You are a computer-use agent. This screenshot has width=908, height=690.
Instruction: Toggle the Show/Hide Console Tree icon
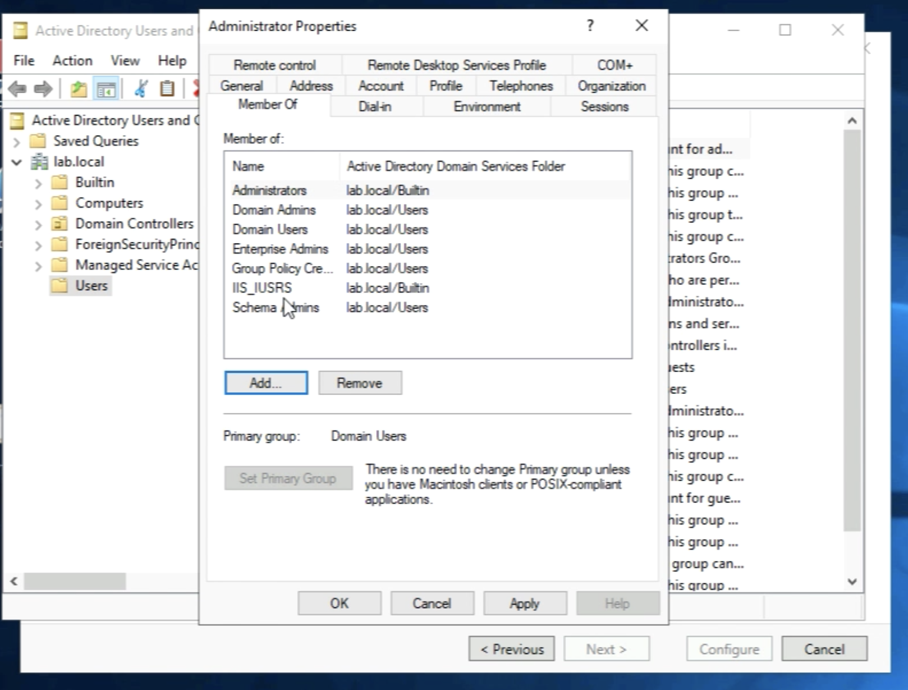coord(106,90)
